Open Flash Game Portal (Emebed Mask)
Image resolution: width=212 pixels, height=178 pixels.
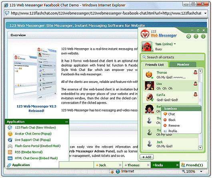(38, 146)
